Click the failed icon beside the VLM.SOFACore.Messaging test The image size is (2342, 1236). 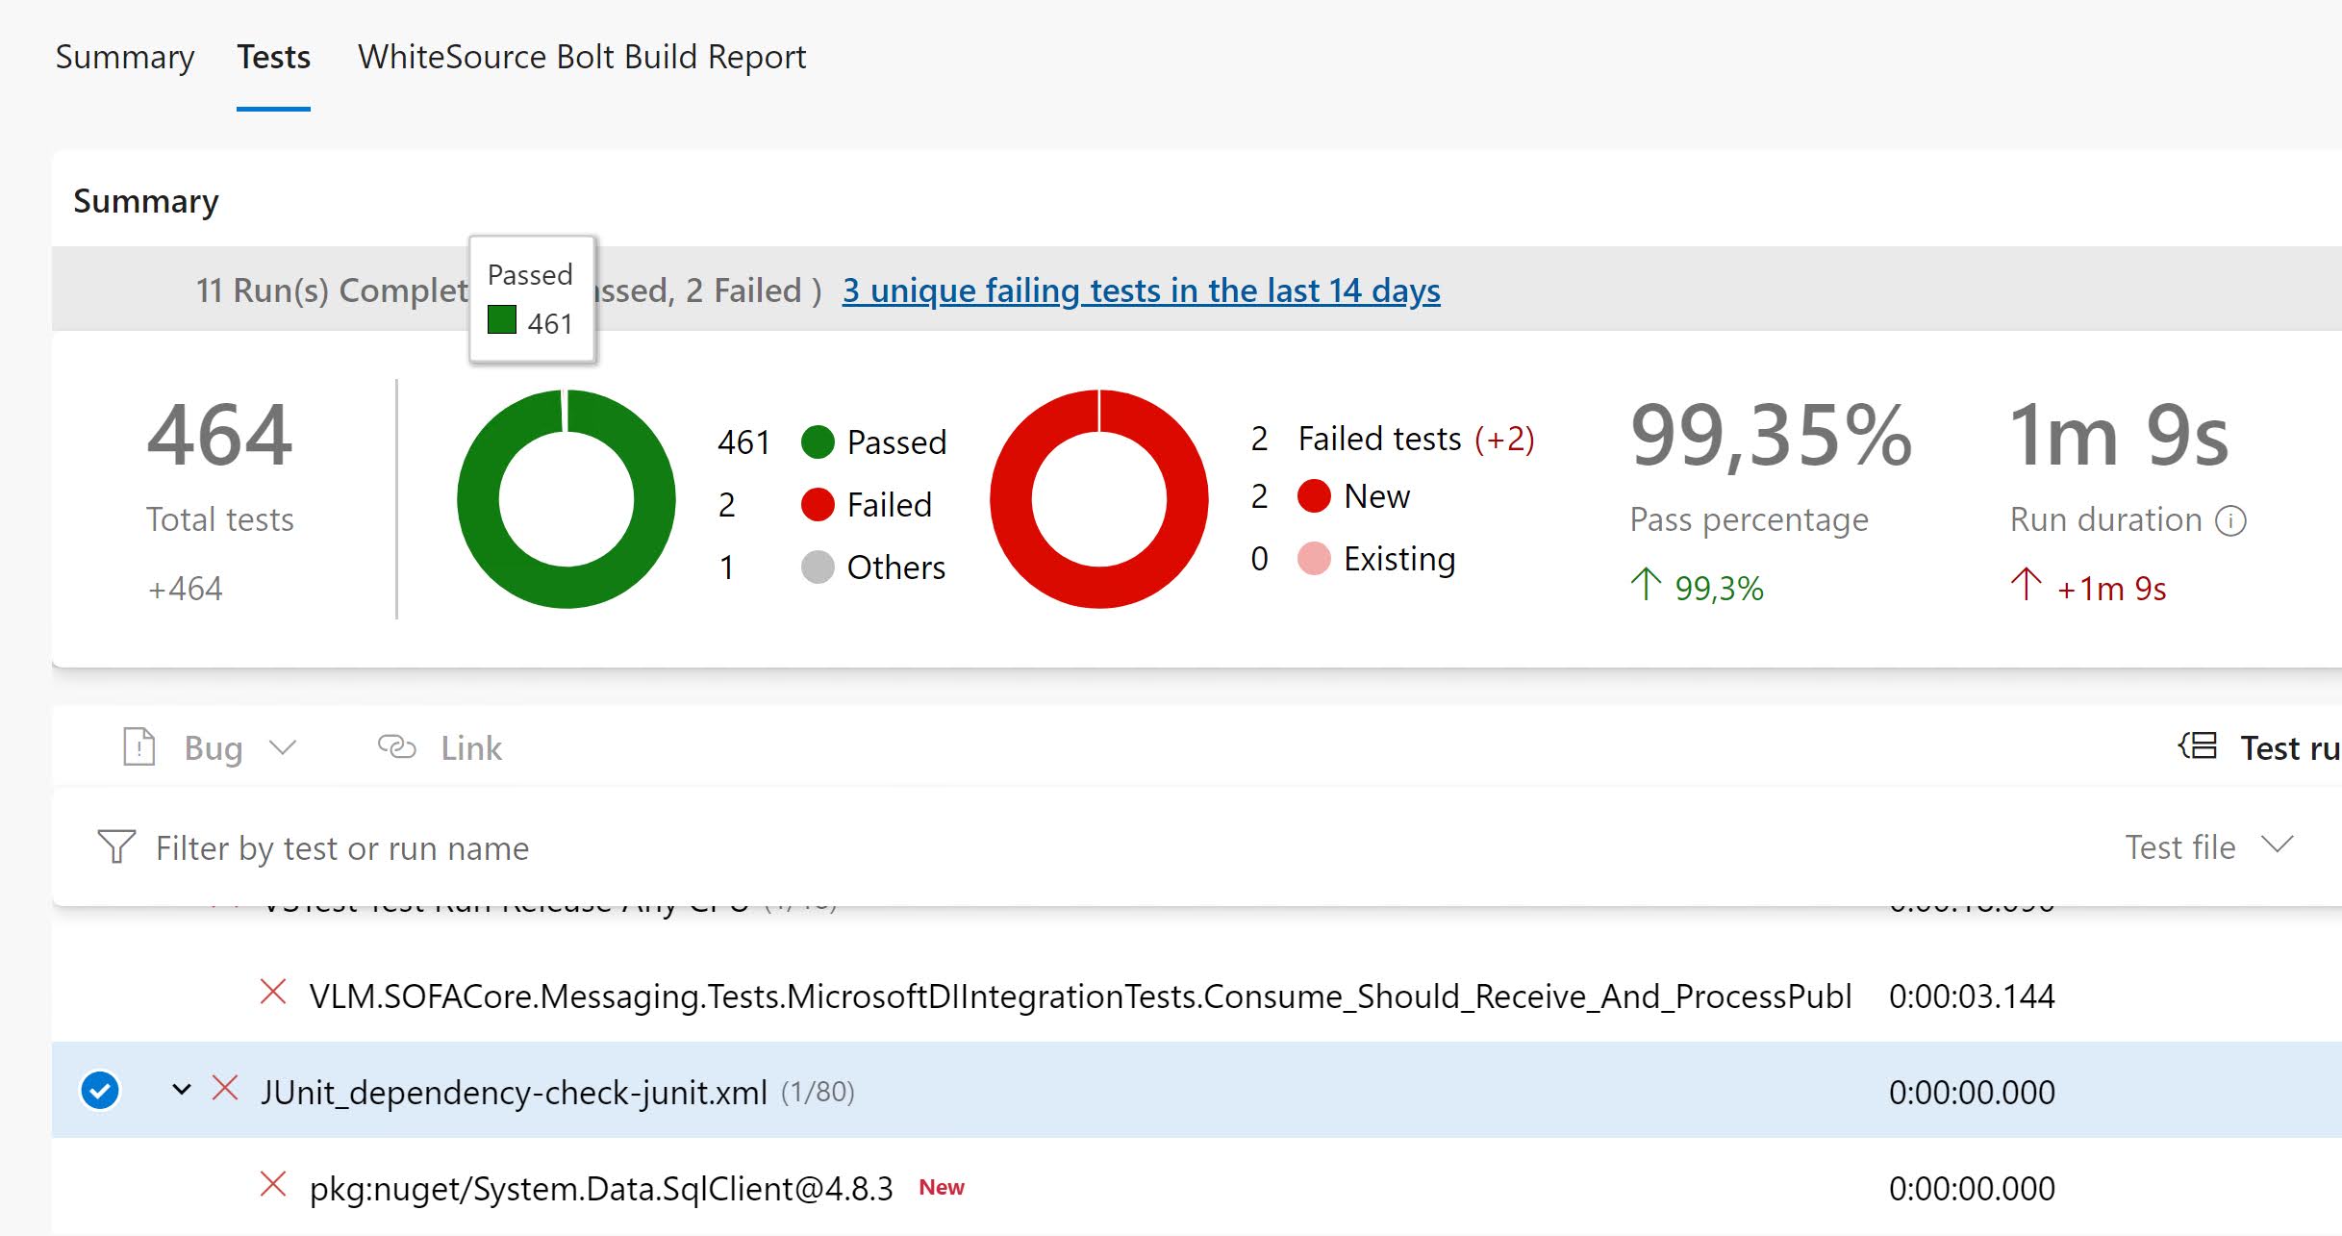[273, 993]
